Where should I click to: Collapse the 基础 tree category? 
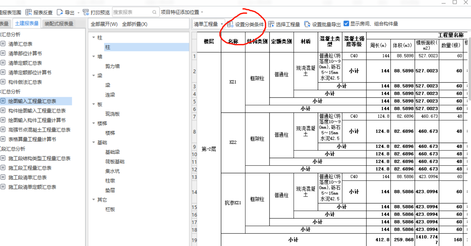pos(94,142)
